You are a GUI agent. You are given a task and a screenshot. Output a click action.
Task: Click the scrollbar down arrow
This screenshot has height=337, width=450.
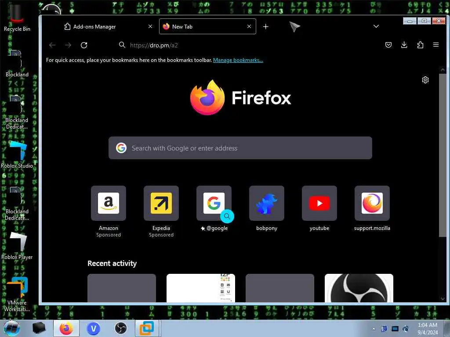click(442, 298)
